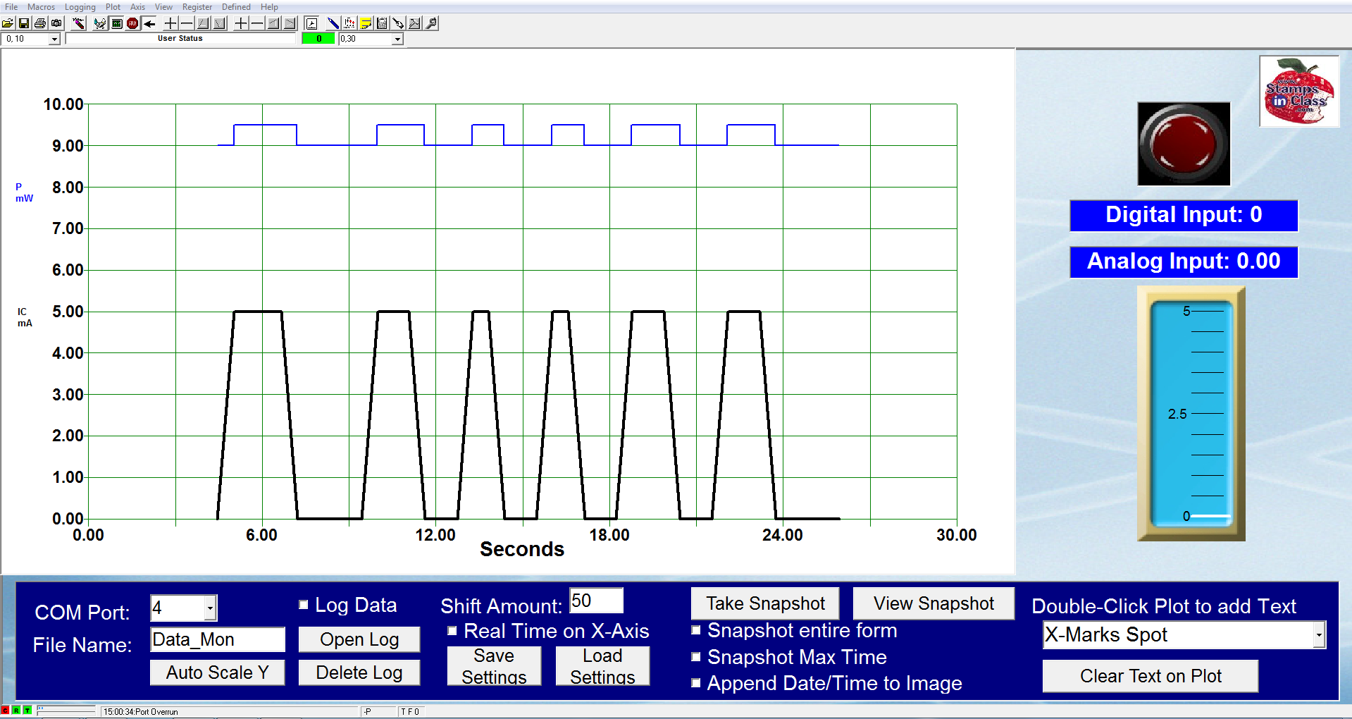Open the COM Port dropdown
The image size is (1352, 719).
coord(210,608)
